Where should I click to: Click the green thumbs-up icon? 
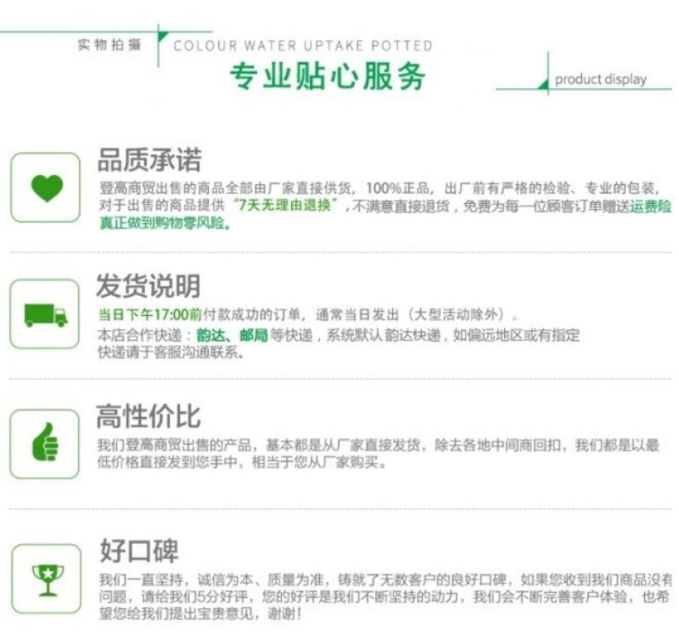[x=45, y=442]
